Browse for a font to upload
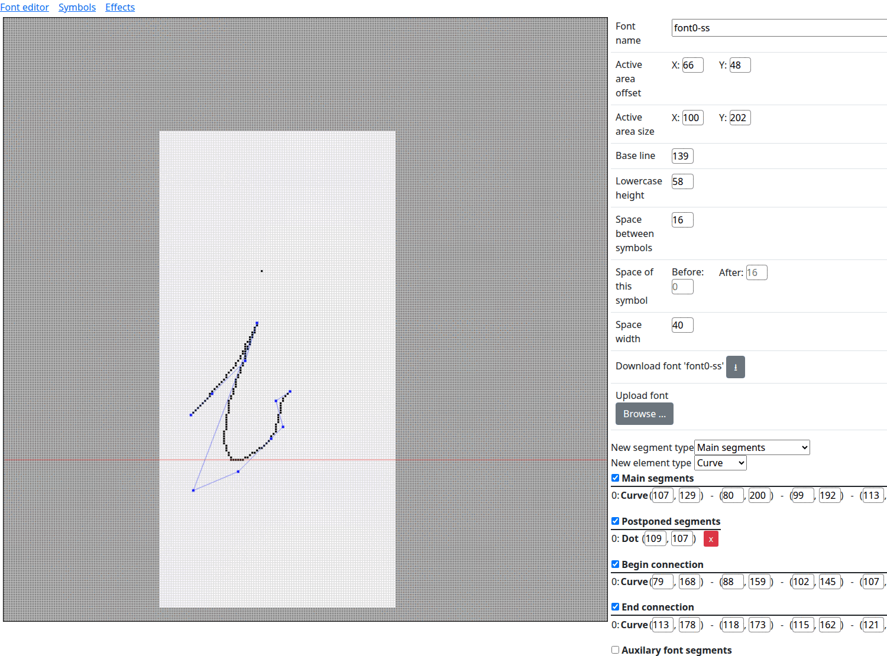887x656 pixels. click(x=645, y=414)
